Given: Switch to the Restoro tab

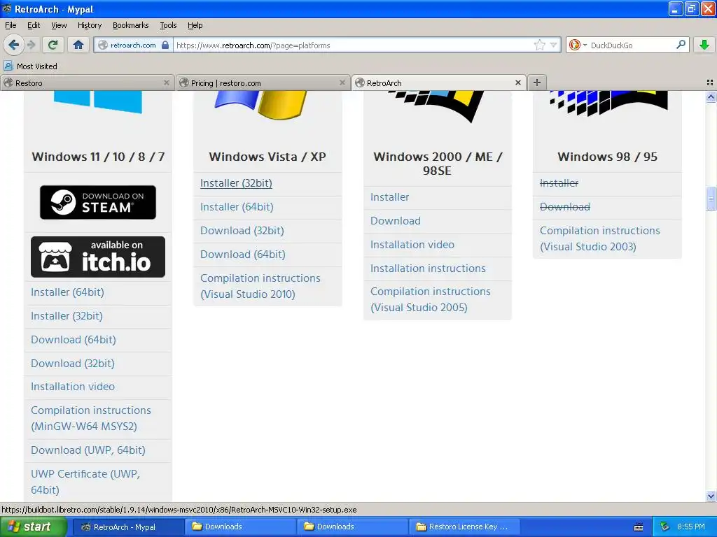Looking at the screenshot, I should tap(87, 83).
